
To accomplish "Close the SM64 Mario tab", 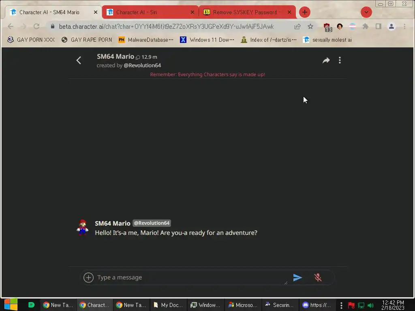I will (96, 12).
